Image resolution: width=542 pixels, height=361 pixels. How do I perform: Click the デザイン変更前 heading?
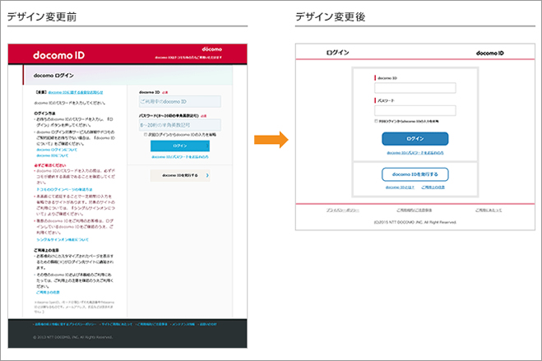(42, 16)
